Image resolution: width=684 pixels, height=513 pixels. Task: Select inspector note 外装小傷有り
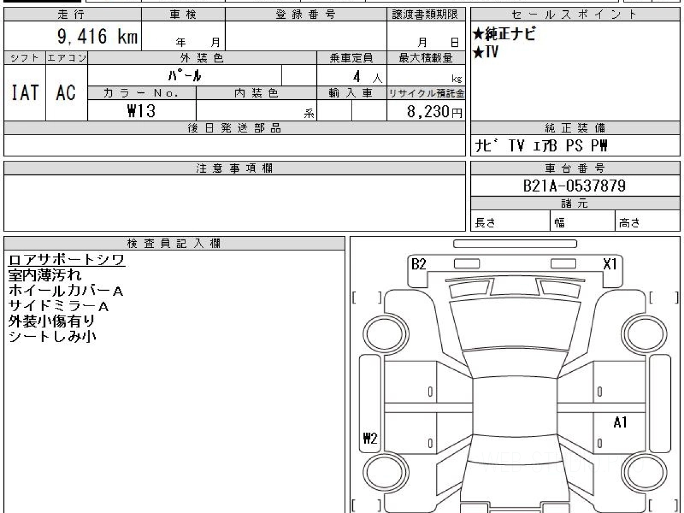coord(51,321)
